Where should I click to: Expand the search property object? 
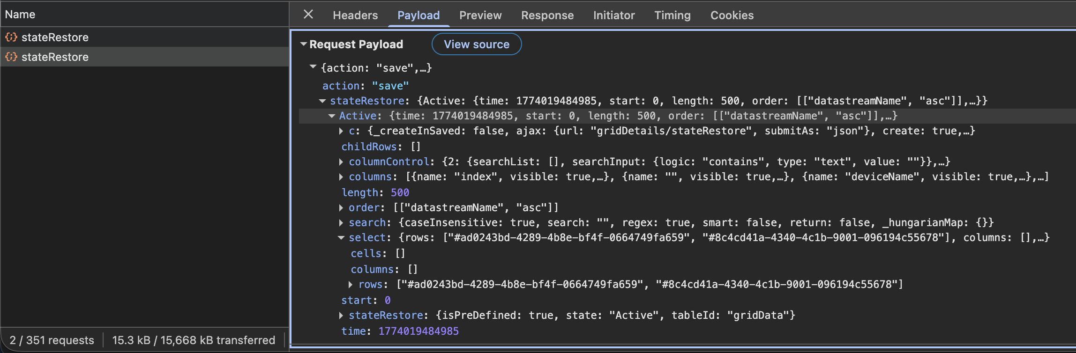click(341, 223)
